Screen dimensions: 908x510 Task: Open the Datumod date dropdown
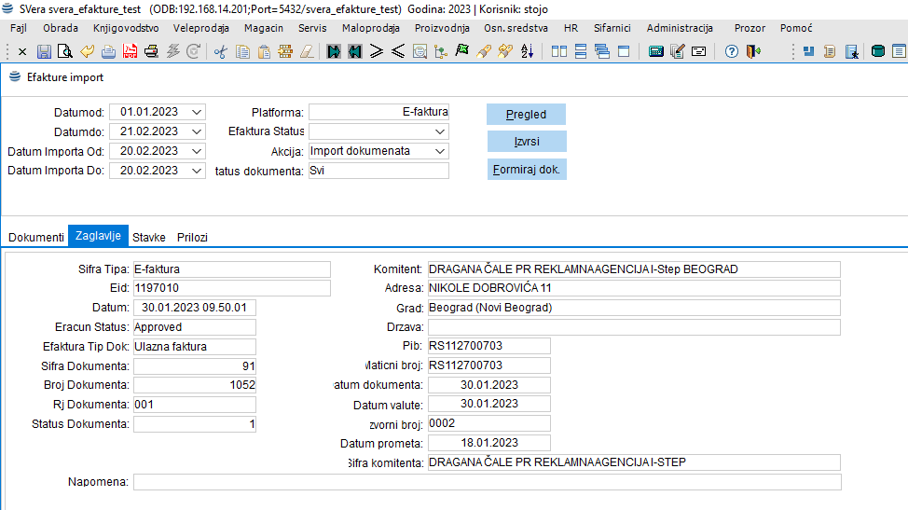click(x=196, y=112)
